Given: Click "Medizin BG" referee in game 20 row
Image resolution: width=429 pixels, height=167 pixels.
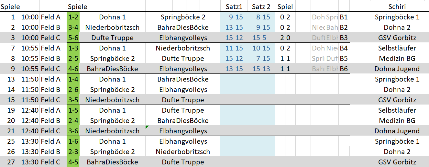Looking at the screenshot, I should coord(397,121).
